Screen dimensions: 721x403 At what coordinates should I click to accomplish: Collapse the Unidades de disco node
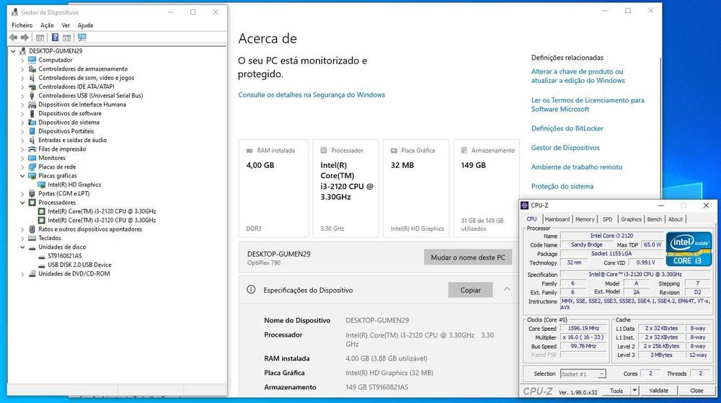(x=22, y=247)
